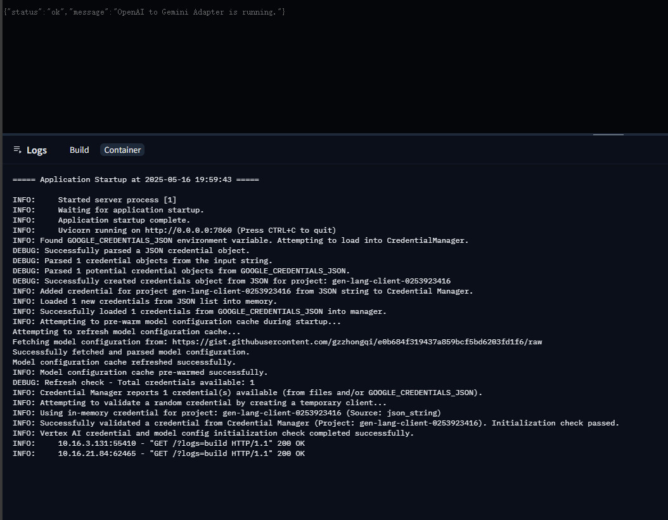The height and width of the screenshot is (520, 668).
Task: Click the Vertex AI initialization completed line
Action: point(213,433)
